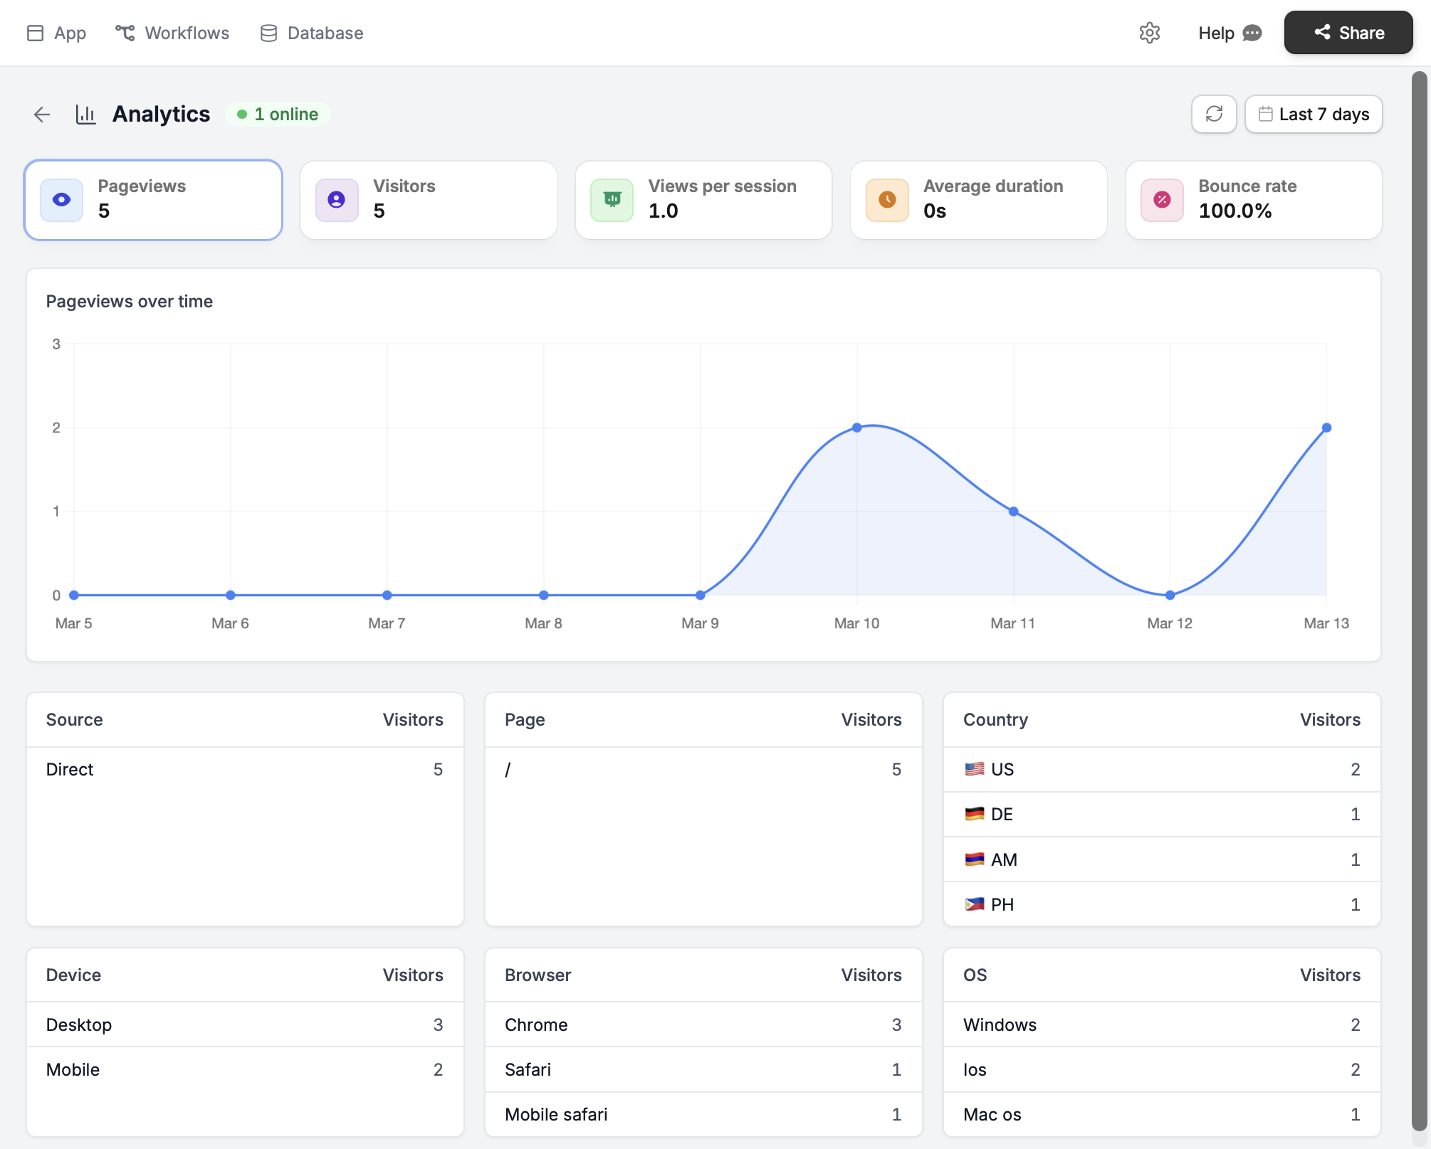Select the Visitors metric card
This screenshot has height=1149, width=1431.
point(428,200)
